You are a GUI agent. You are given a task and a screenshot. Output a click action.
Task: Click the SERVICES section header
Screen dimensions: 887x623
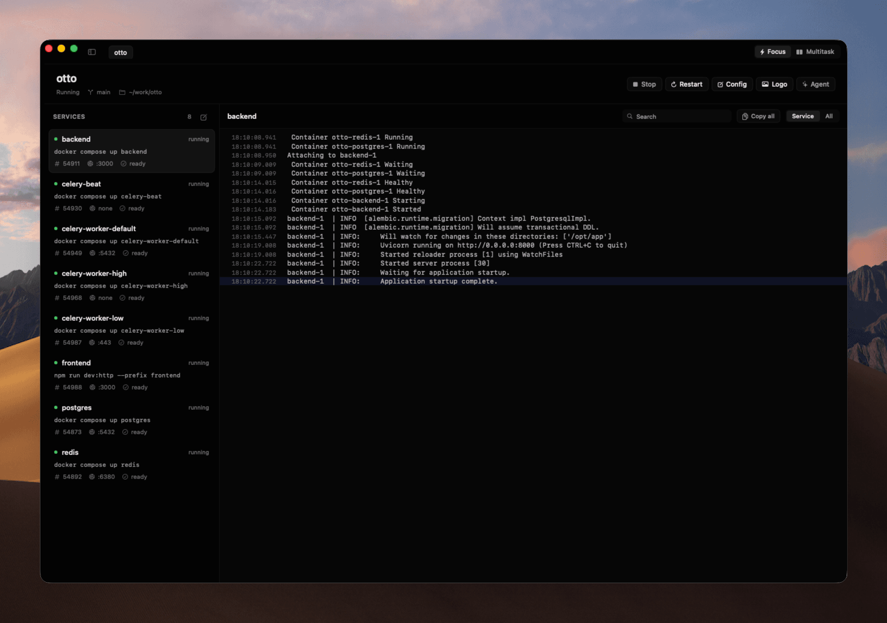pyautogui.click(x=69, y=117)
